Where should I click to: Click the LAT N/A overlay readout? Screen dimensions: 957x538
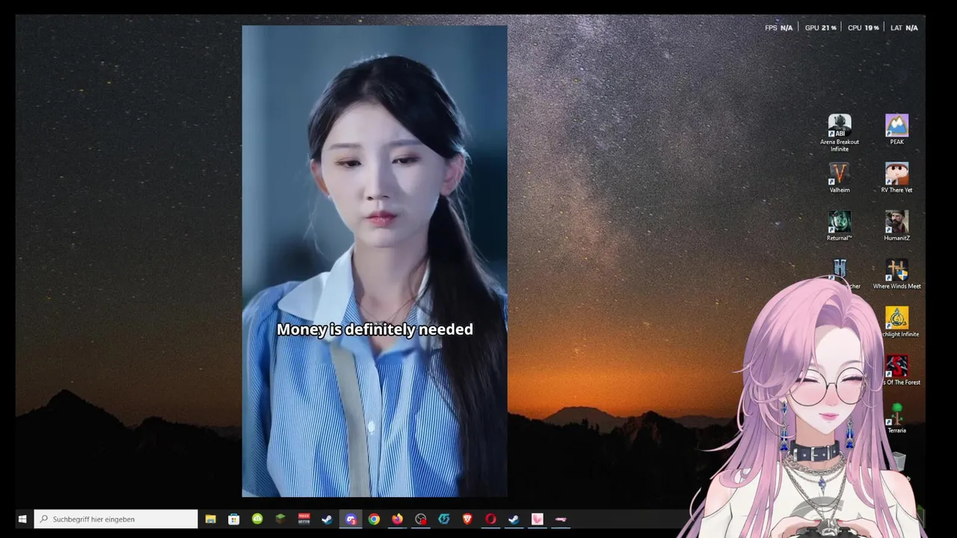904,28
